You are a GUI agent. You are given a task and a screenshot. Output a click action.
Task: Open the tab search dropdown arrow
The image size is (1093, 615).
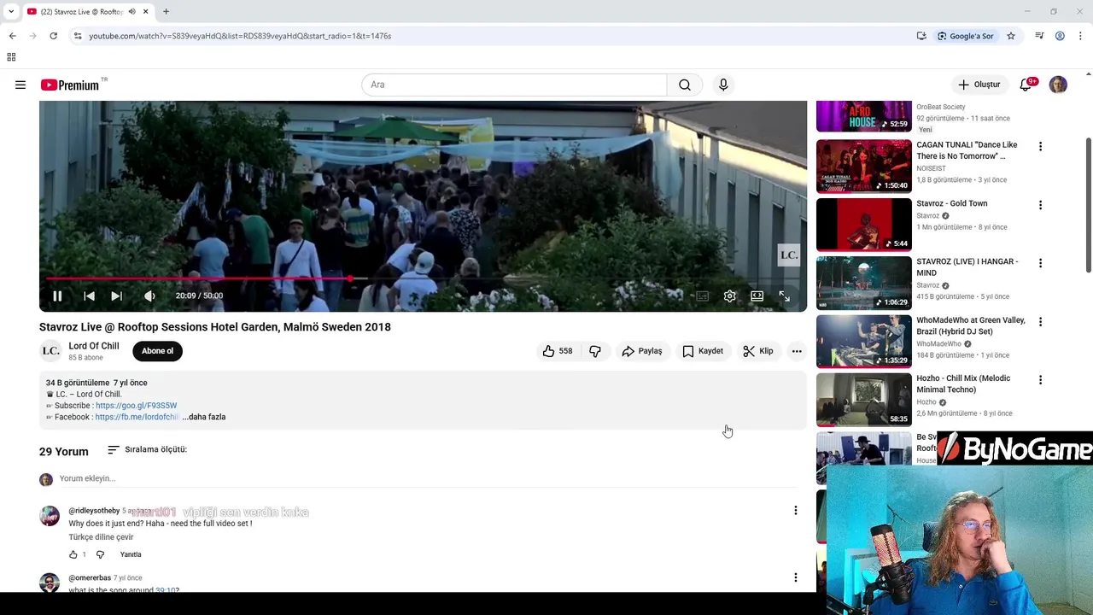click(x=11, y=12)
